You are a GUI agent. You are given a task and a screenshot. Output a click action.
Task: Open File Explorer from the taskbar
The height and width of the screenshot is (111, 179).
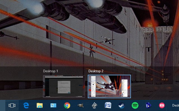(40, 105)
